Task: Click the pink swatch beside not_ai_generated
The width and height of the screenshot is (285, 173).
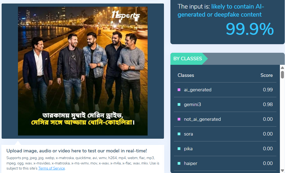Action: [179, 119]
